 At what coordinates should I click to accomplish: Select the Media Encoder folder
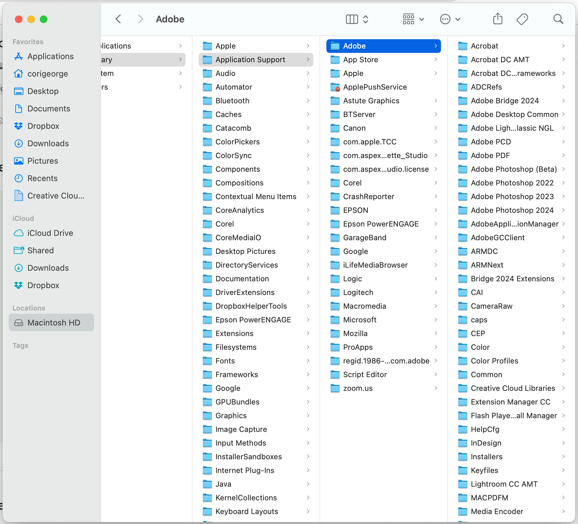point(511,512)
